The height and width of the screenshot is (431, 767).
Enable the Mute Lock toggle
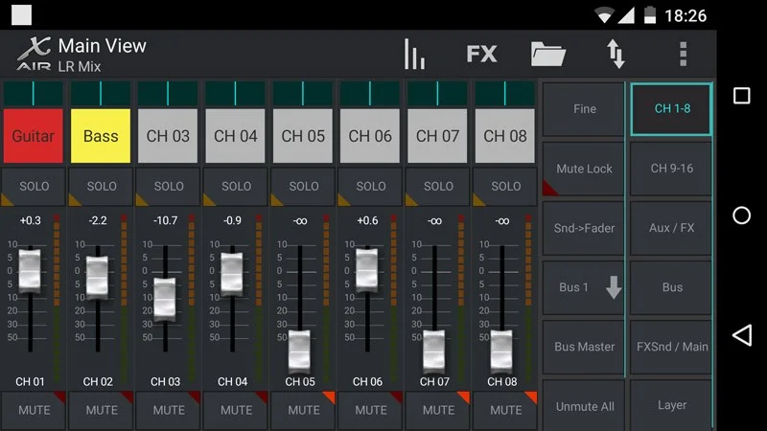(x=584, y=169)
